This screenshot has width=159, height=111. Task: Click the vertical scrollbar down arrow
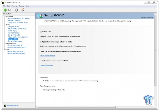pyautogui.click(x=155, y=105)
